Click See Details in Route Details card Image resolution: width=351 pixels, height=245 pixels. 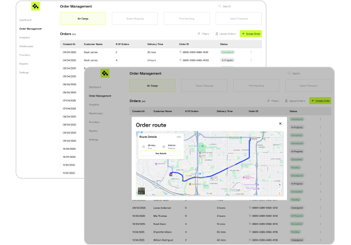[x=160, y=154]
